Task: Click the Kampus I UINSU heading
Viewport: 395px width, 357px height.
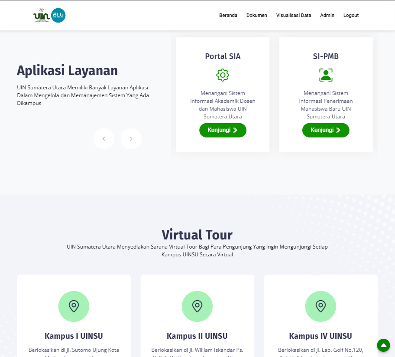Action: pos(74,336)
